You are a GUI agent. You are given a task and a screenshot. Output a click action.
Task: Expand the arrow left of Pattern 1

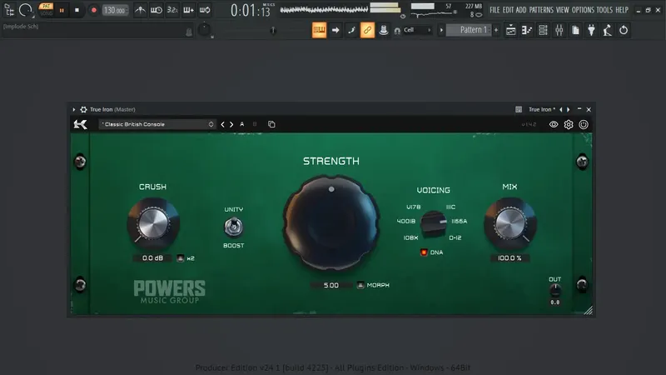(x=441, y=30)
